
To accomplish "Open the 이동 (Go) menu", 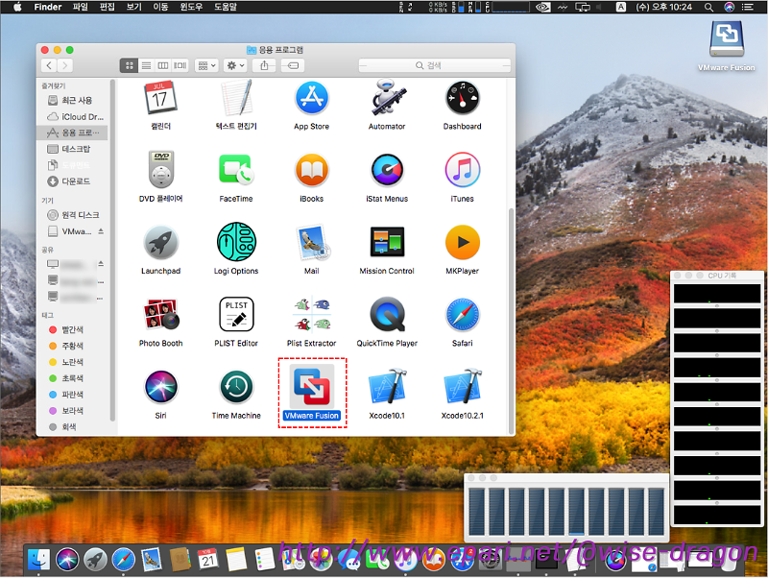I will (x=160, y=7).
